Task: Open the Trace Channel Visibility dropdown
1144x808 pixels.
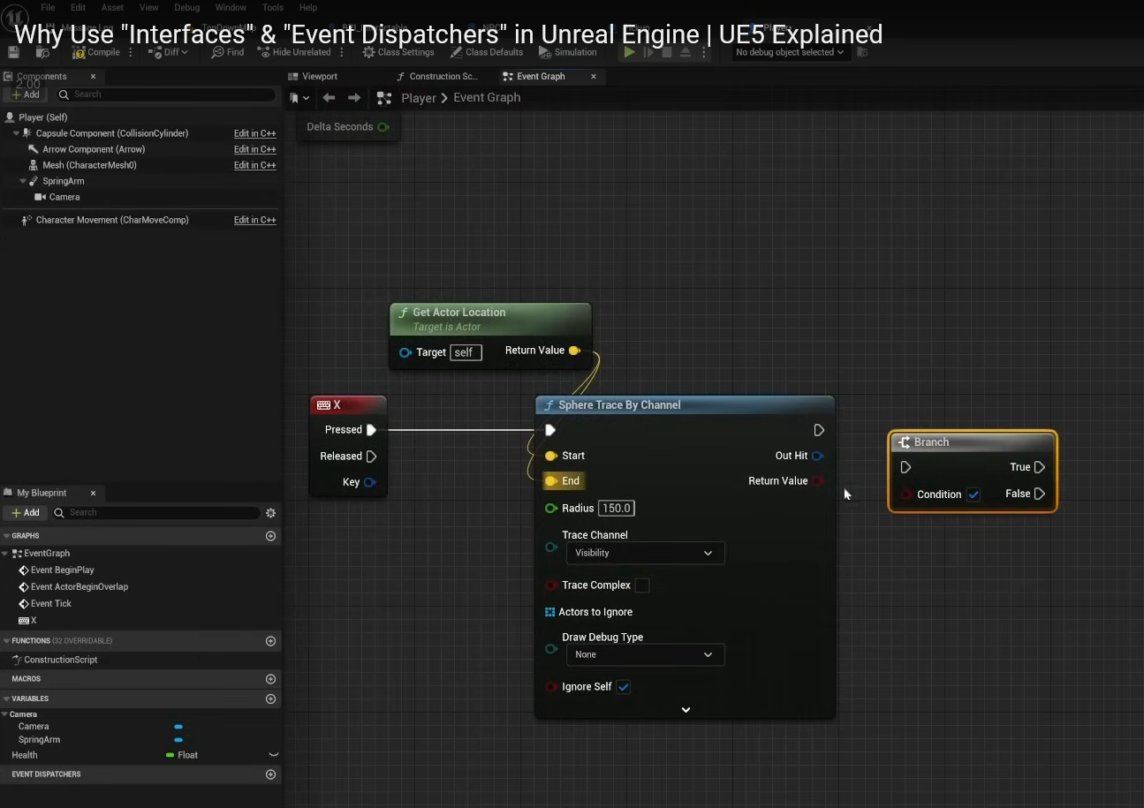Action: coord(644,553)
